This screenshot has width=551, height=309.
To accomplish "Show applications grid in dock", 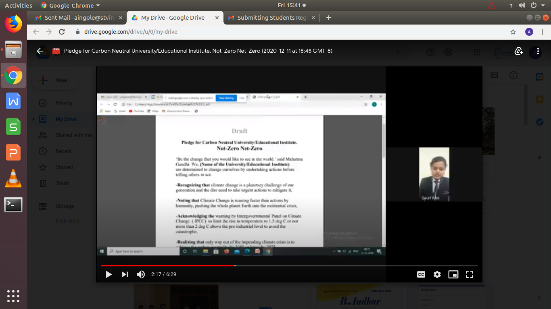I will pos(13,296).
